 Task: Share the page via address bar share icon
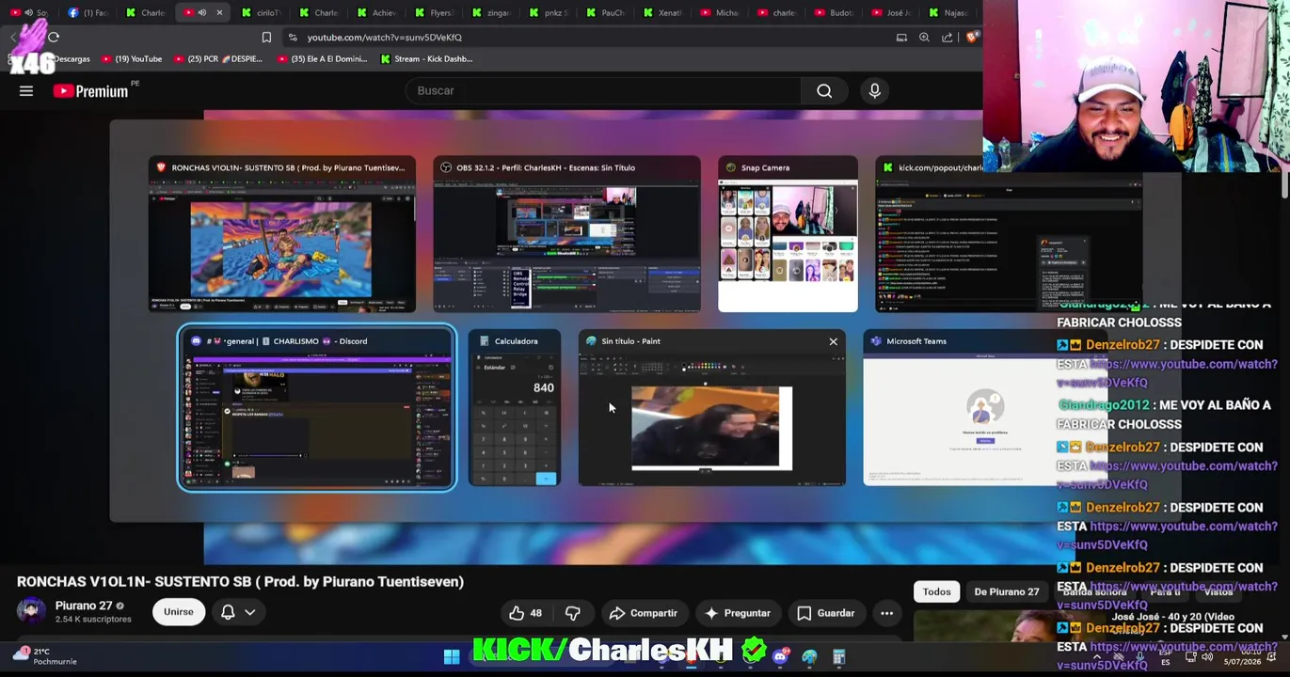click(947, 37)
